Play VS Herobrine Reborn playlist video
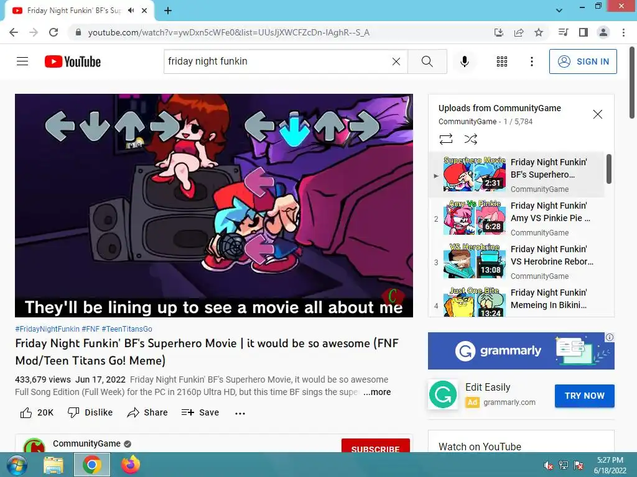Screen dimensions: 637x477 pyautogui.click(x=517, y=261)
